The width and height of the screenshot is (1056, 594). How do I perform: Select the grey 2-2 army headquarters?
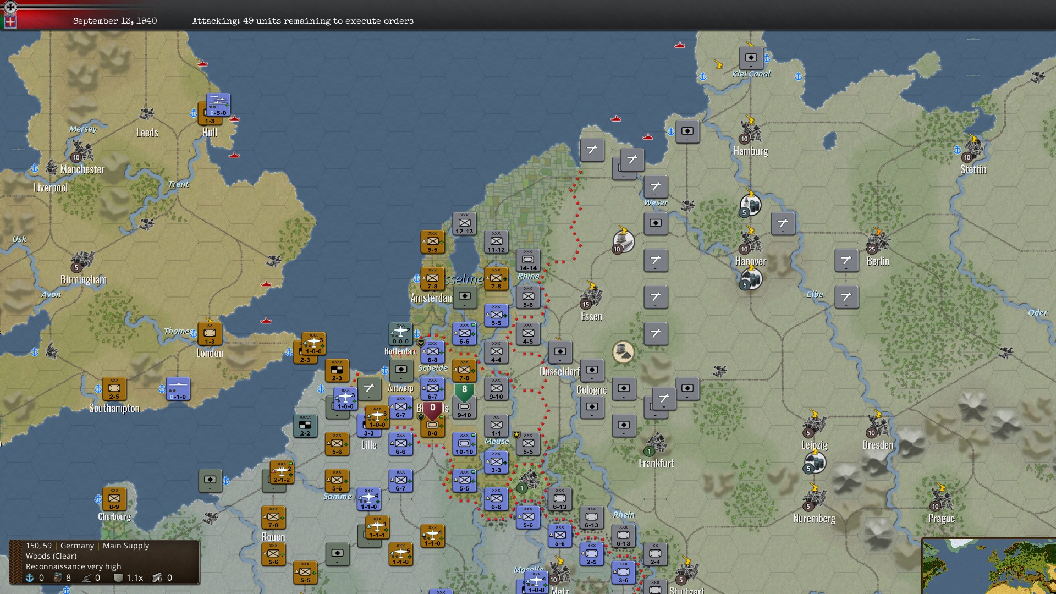point(305,426)
